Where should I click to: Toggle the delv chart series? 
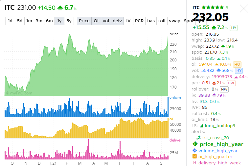pos(117,21)
